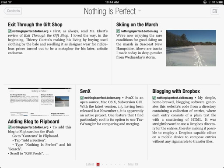Jump to Latest in page indicator
The image size is (224, 168).
tap(90, 164)
